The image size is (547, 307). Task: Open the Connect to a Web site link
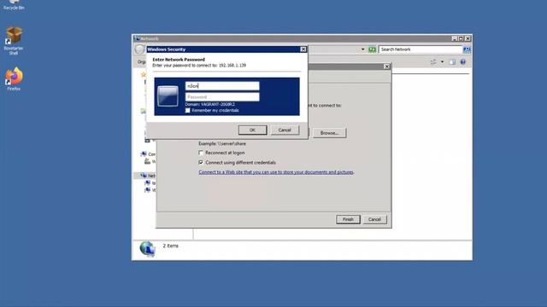click(276, 172)
